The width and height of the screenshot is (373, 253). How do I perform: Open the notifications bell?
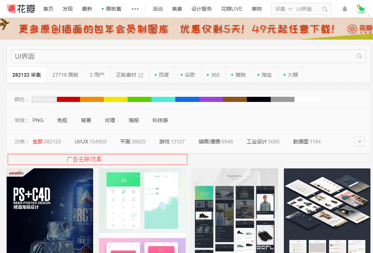click(344, 9)
